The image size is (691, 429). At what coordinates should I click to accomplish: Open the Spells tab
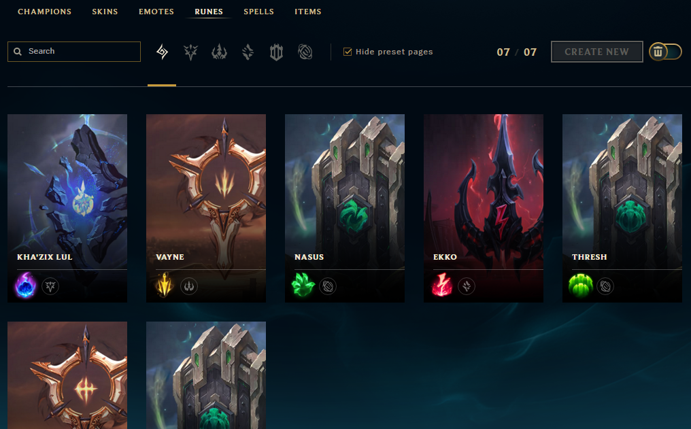coord(258,12)
